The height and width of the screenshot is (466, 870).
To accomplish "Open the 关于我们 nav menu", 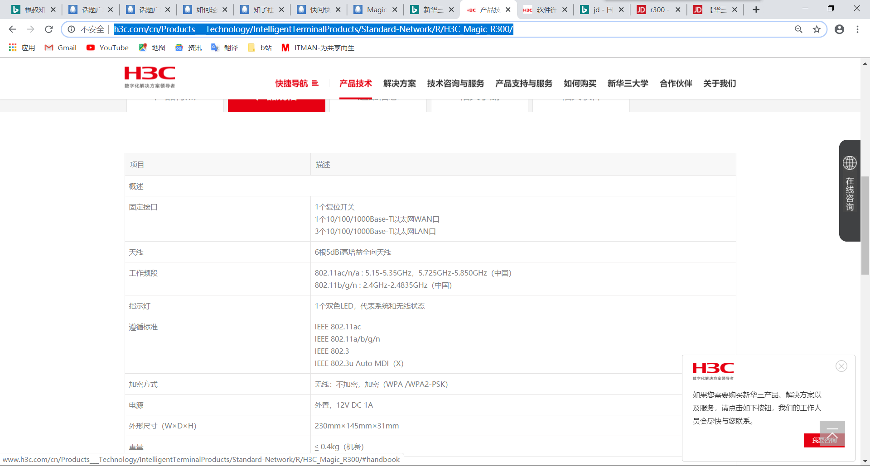I will [x=720, y=83].
